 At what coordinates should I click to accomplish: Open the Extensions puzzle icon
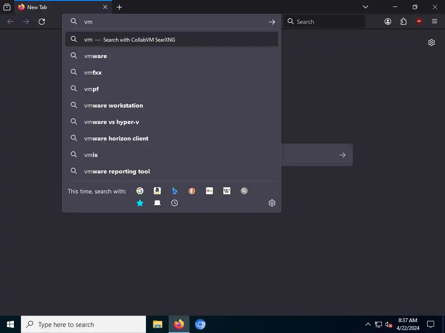(403, 22)
